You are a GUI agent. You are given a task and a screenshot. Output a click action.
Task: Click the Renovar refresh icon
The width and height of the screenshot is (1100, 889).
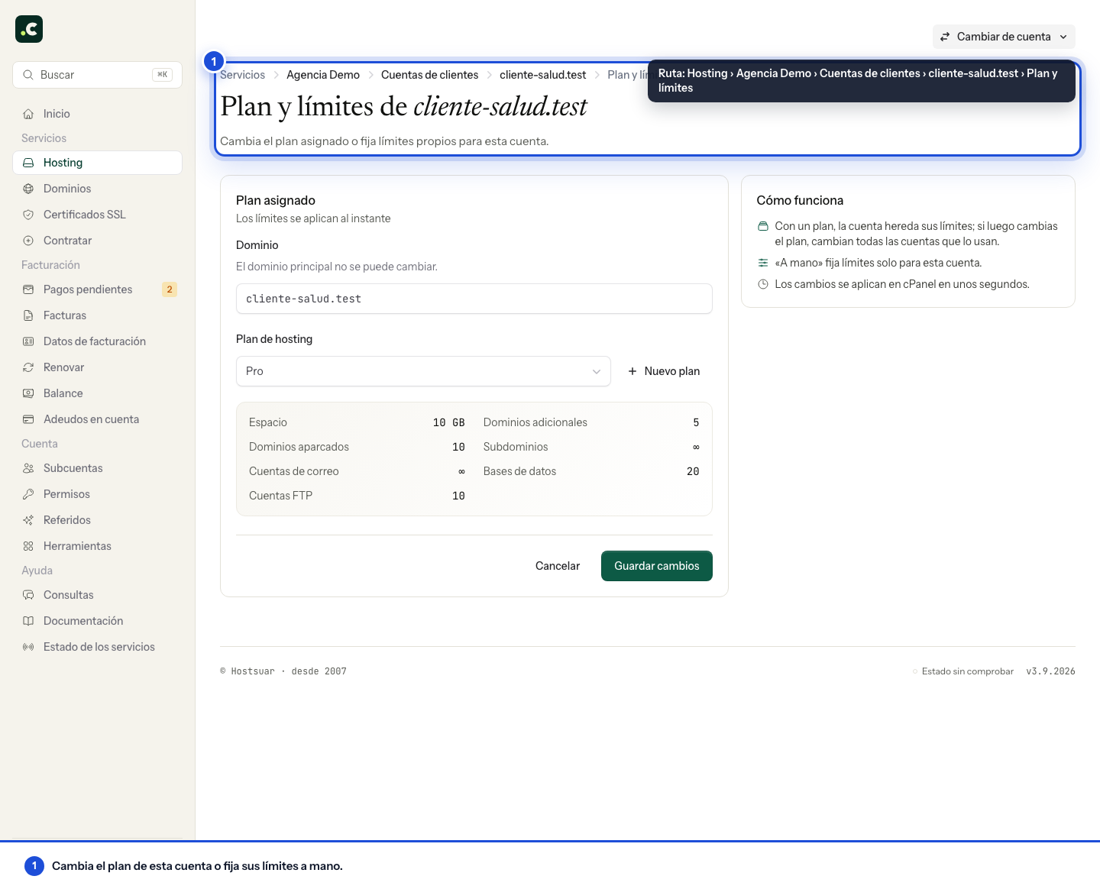28,367
